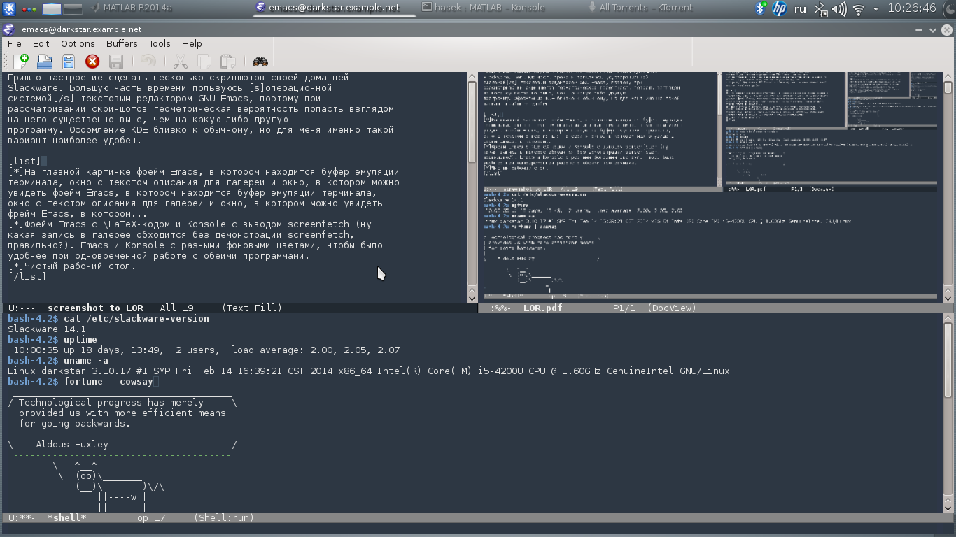This screenshot has width=956, height=537.
Task: Click '(Shell:run)' mode indicator
Action: (223, 517)
